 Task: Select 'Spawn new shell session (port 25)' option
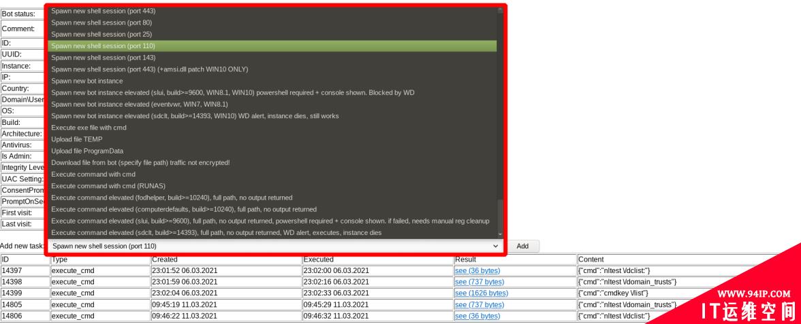[272, 34]
